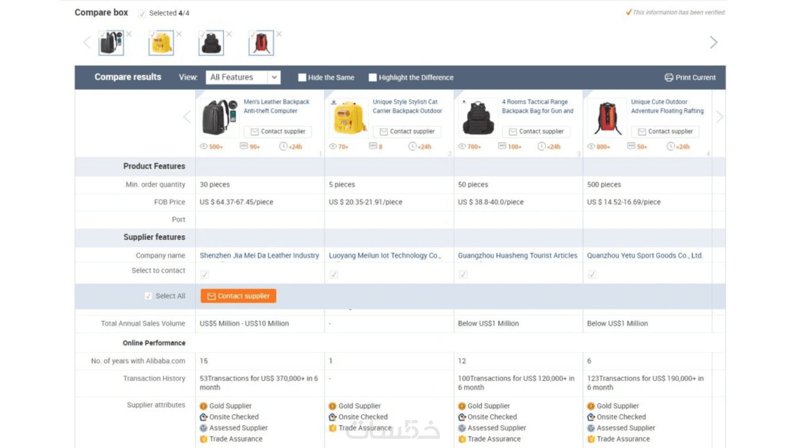Go to previous items in compare box

tap(87, 42)
